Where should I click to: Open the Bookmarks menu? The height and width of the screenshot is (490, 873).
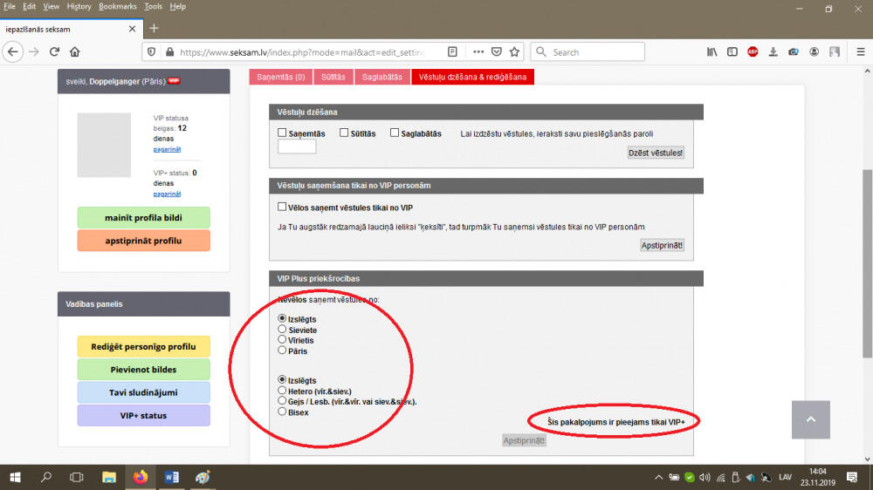117,6
